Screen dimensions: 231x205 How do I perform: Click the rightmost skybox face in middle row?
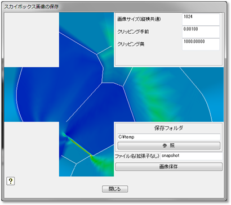(x=196, y=94)
